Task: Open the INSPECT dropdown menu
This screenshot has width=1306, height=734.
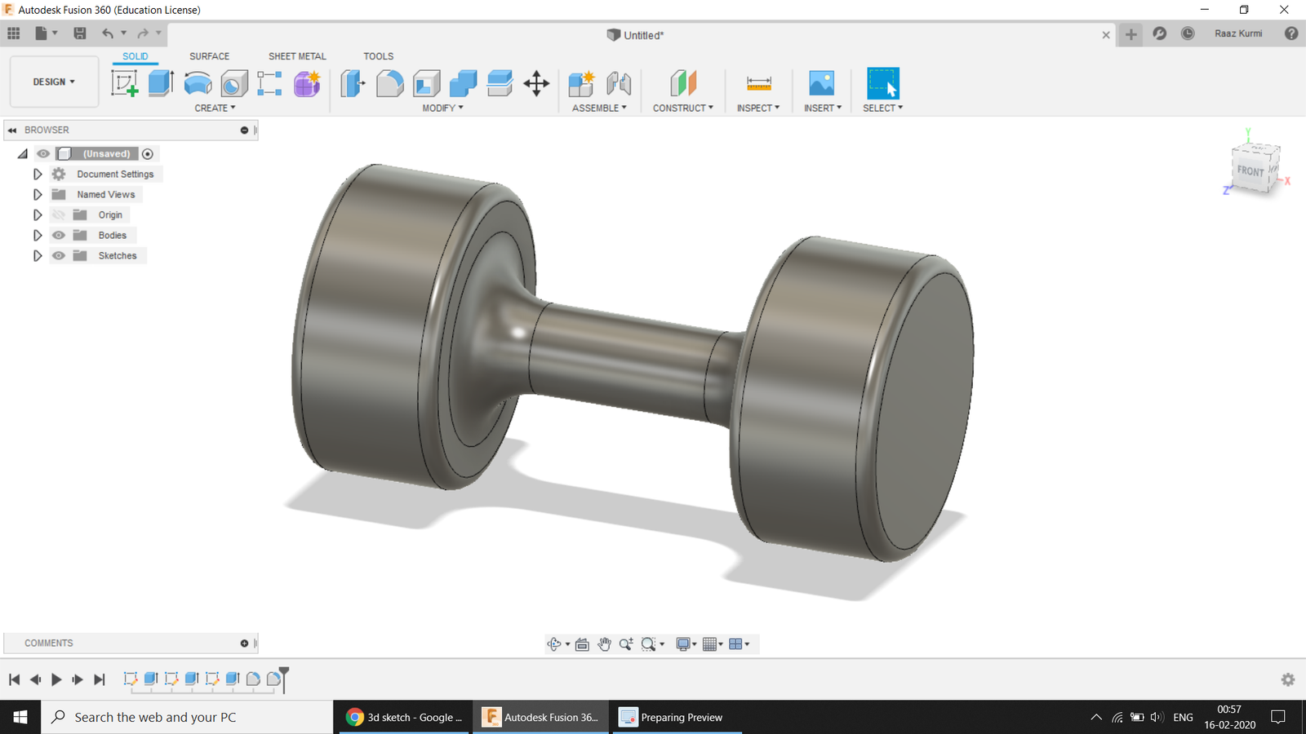Action: (758, 108)
